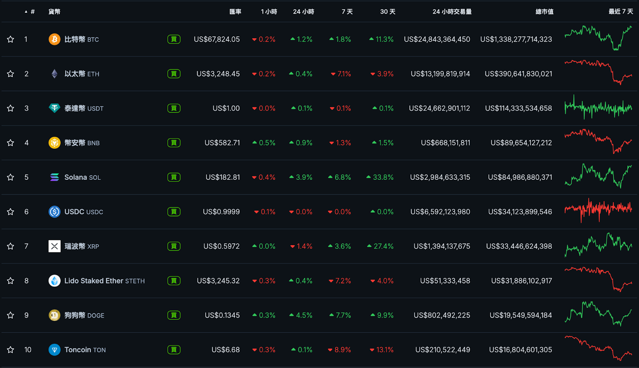The width and height of the screenshot is (639, 368).
Task: Click XRP's 買 buy button
Action: [x=174, y=246]
